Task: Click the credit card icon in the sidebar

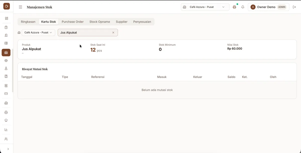Action: [6, 93]
